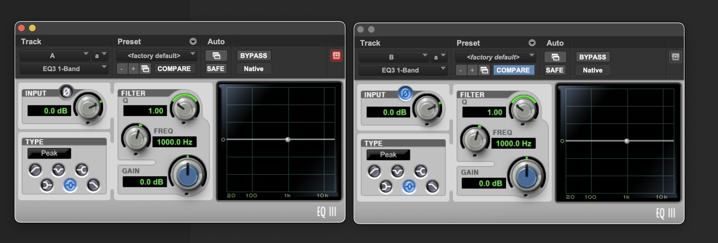This screenshot has width=718, height=243.
Task: Select Peak filter type in track B window
Action: (x=409, y=187)
